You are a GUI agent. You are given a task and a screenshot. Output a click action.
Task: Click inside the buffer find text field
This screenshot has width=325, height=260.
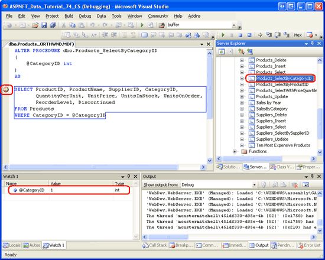[x=199, y=25]
